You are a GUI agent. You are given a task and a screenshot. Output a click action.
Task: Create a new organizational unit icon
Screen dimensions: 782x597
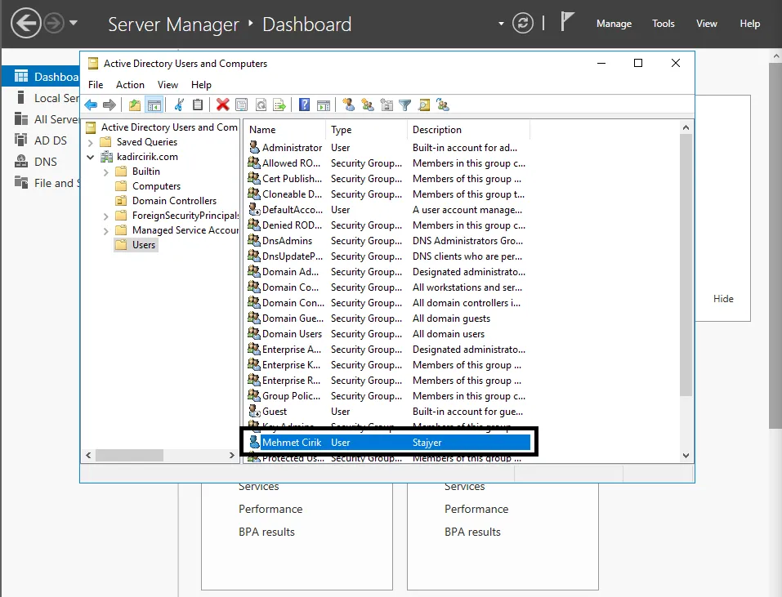click(x=386, y=105)
